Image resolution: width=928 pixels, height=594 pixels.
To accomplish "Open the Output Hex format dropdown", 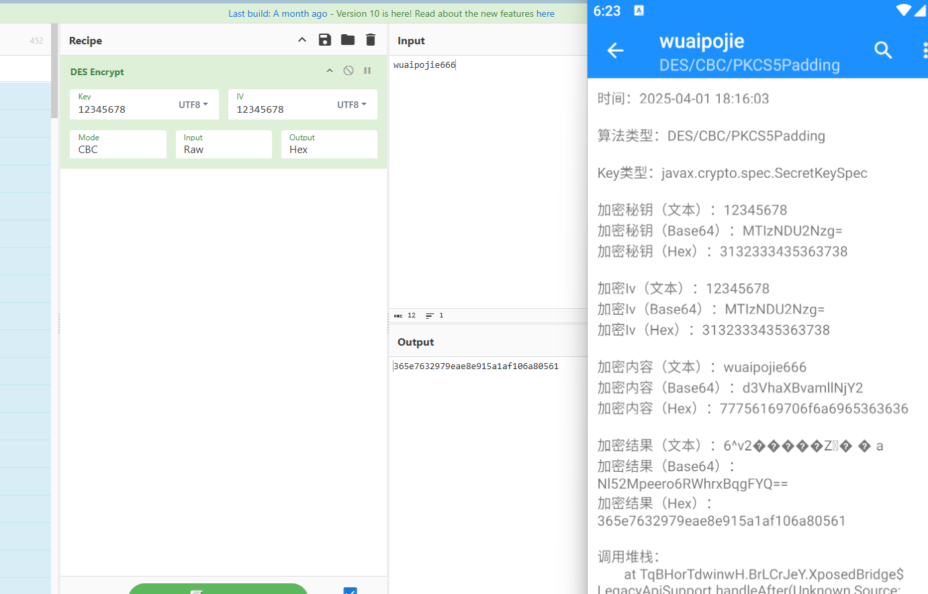I will click(329, 144).
